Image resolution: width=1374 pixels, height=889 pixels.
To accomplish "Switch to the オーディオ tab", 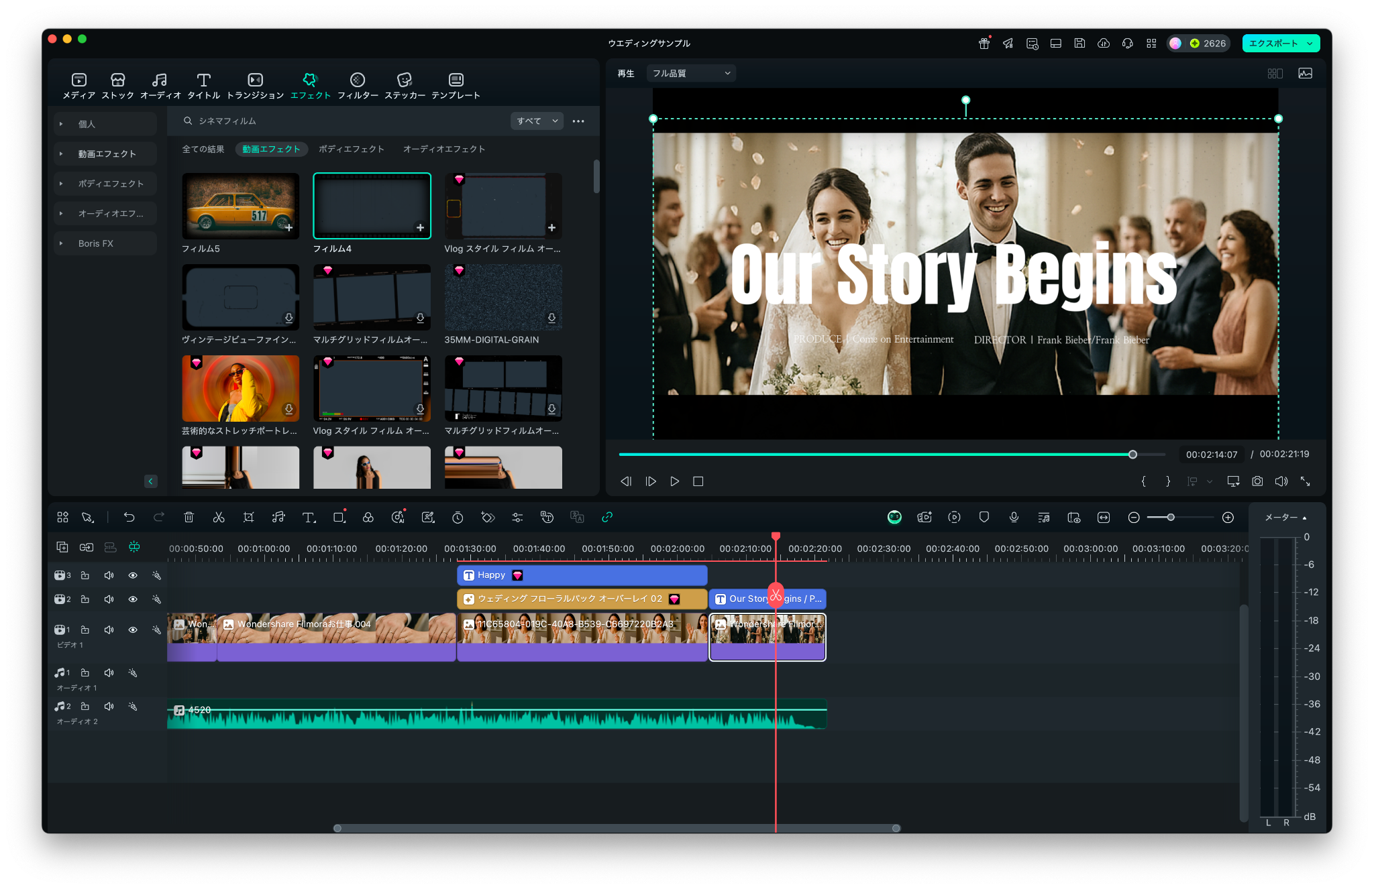I will tap(160, 86).
